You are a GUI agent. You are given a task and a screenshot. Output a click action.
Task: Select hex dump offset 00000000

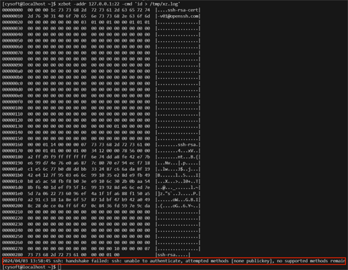point(13,10)
